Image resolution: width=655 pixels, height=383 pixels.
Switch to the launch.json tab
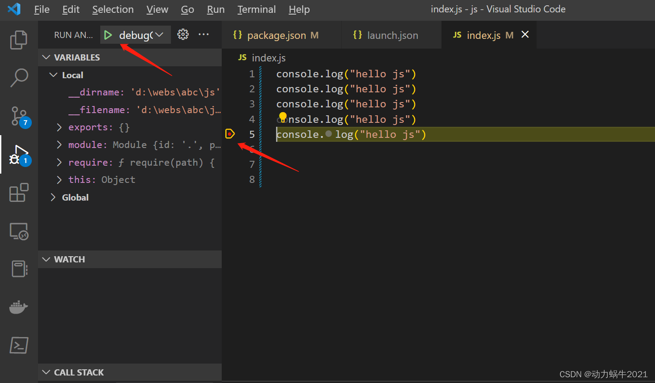392,35
